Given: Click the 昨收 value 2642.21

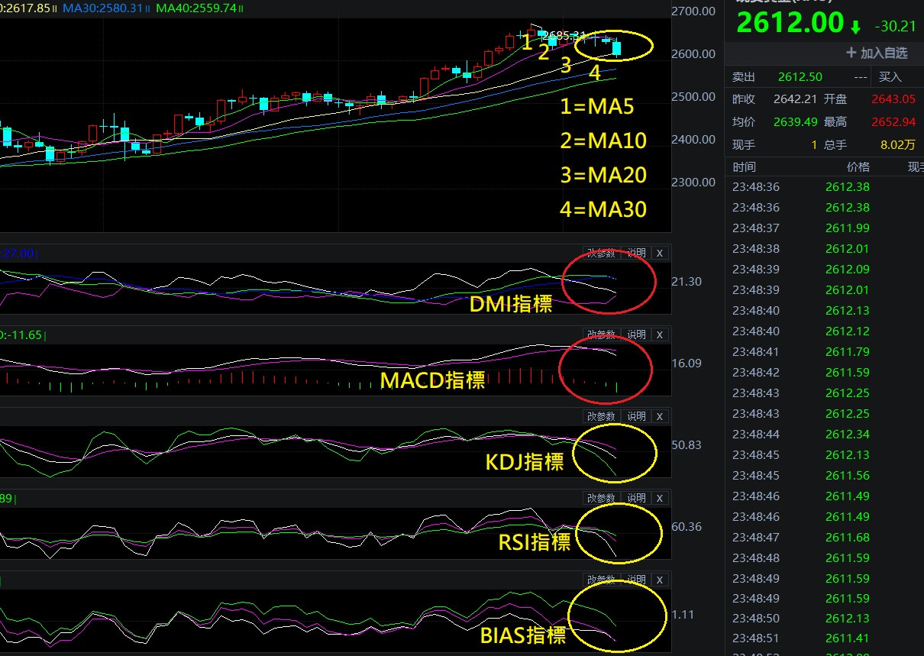Looking at the screenshot, I should 795,99.
